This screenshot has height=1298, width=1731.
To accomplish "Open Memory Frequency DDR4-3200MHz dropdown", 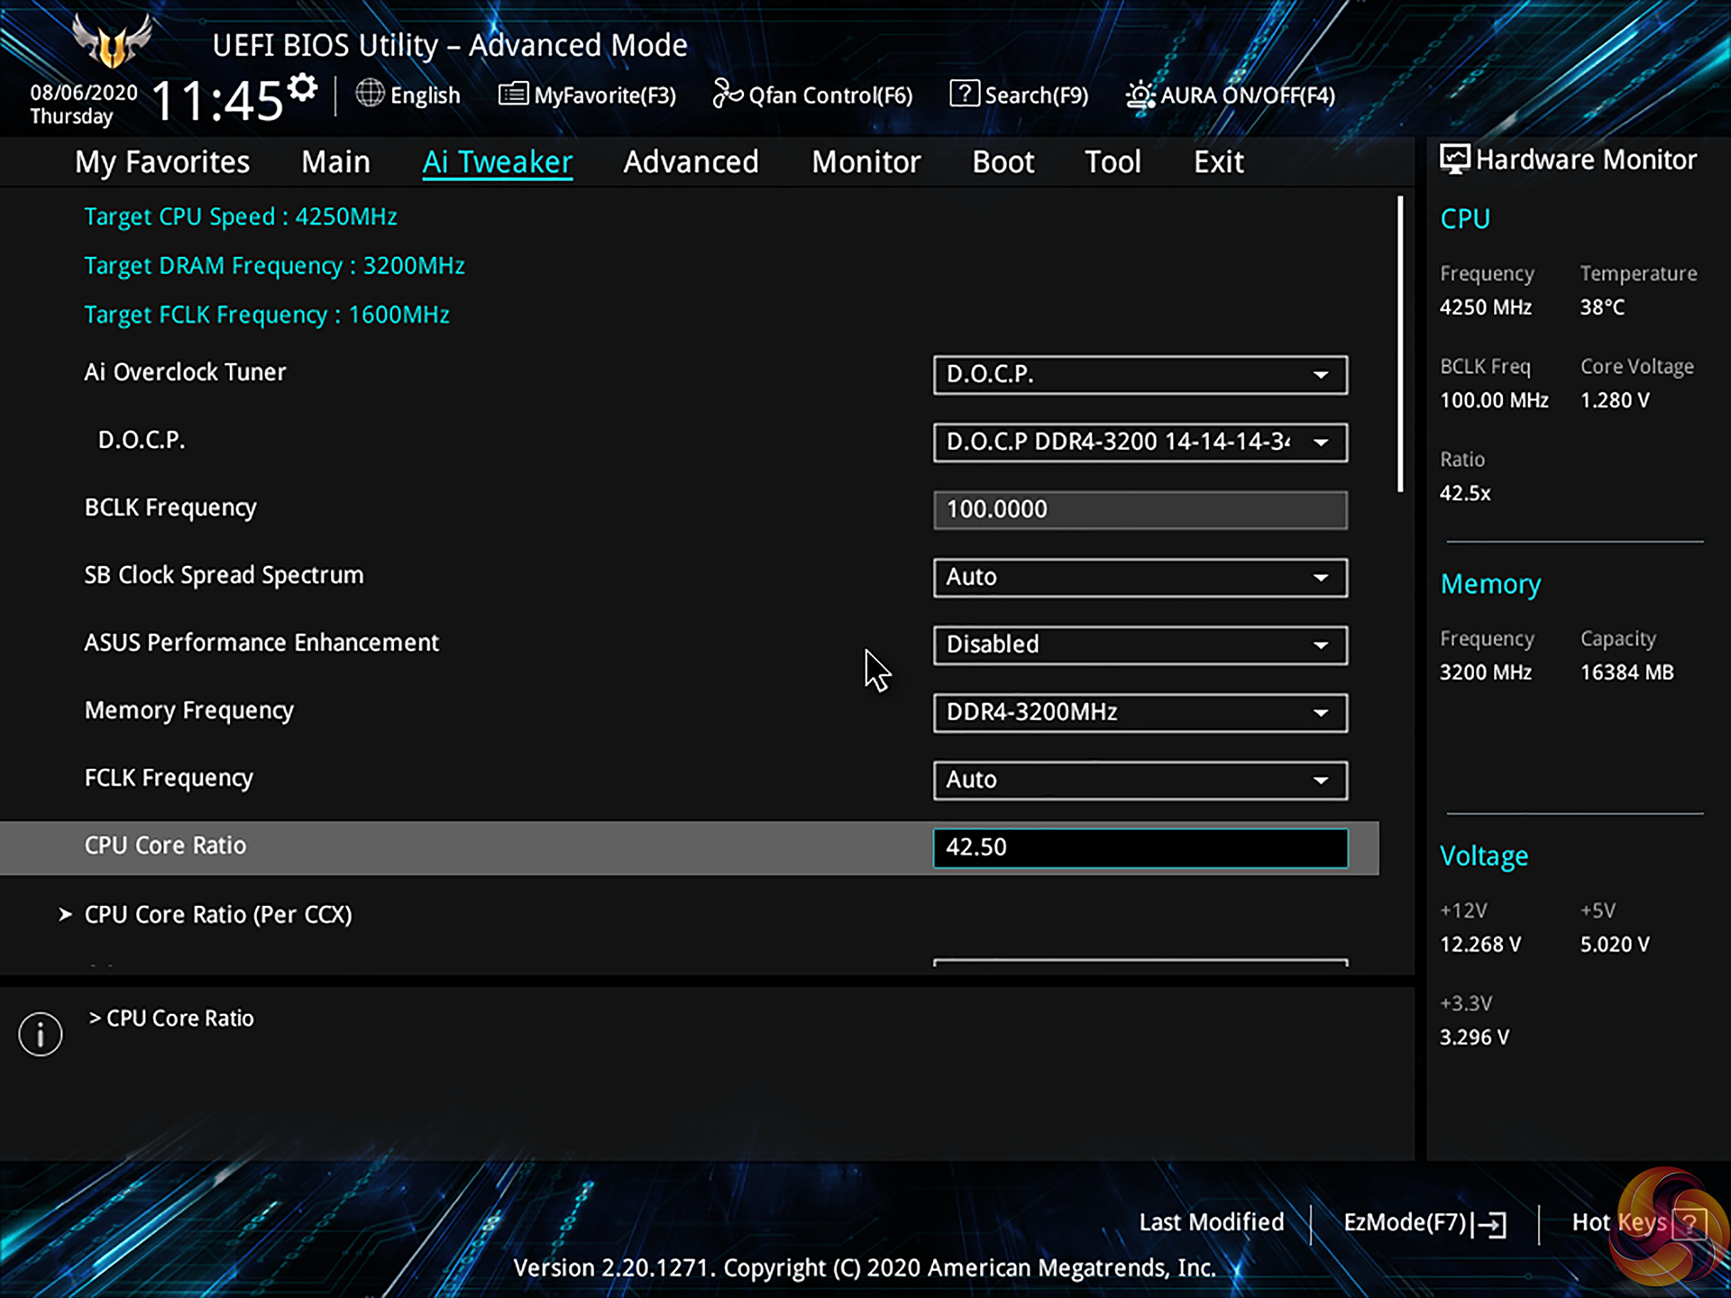I will 1140,712.
